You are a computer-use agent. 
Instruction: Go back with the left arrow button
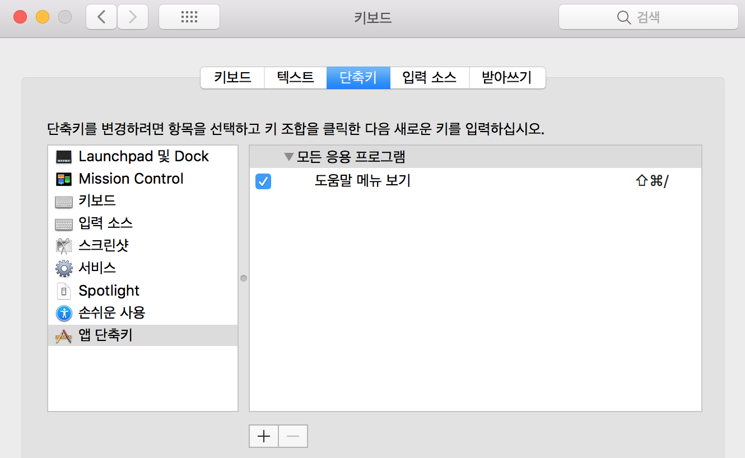tap(101, 17)
